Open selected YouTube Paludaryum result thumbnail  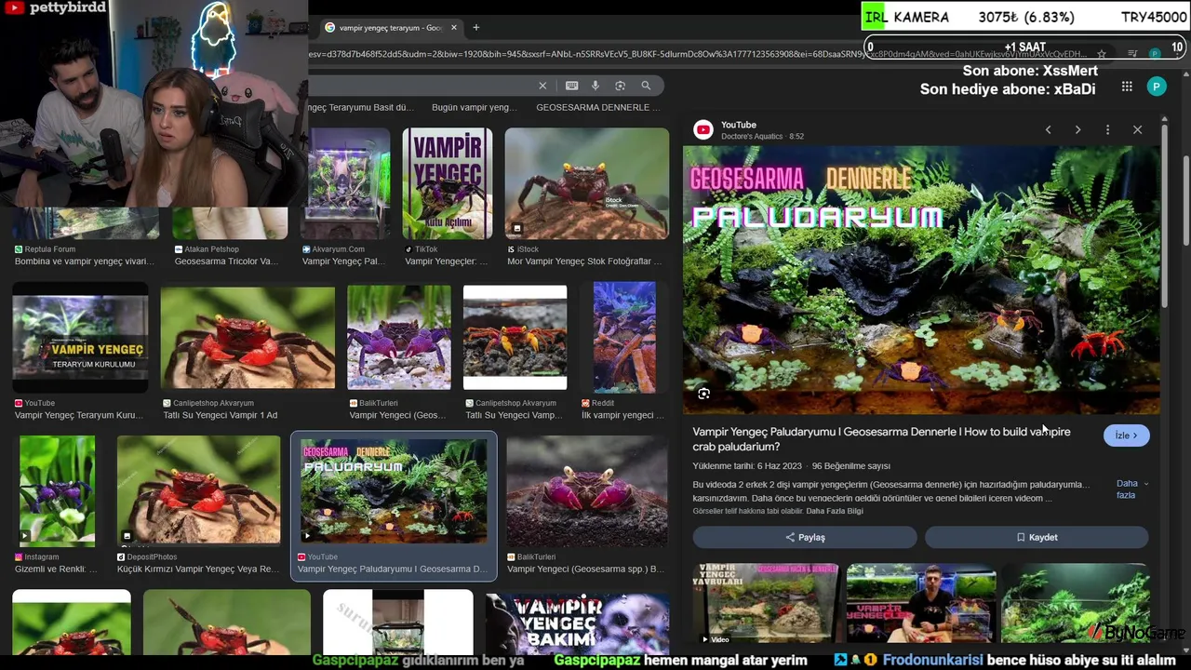click(x=394, y=490)
